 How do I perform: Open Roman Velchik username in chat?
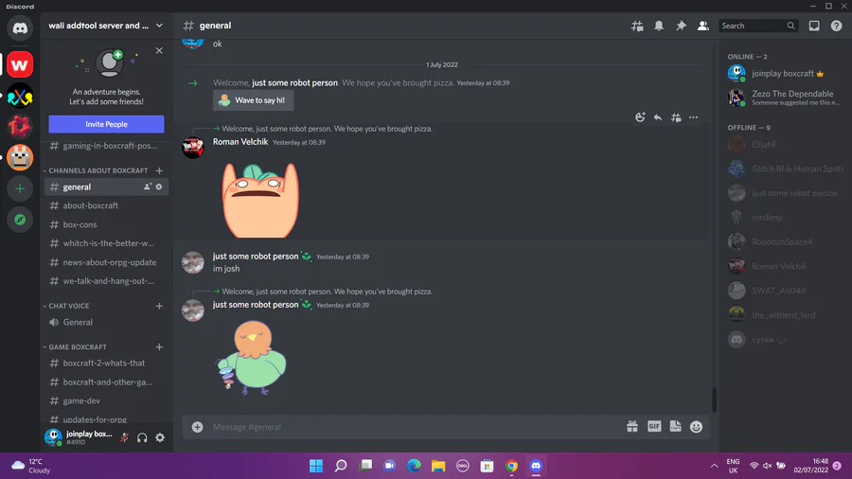240,142
